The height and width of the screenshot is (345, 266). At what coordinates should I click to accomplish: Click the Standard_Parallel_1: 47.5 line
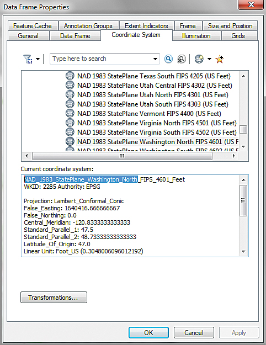point(58,230)
